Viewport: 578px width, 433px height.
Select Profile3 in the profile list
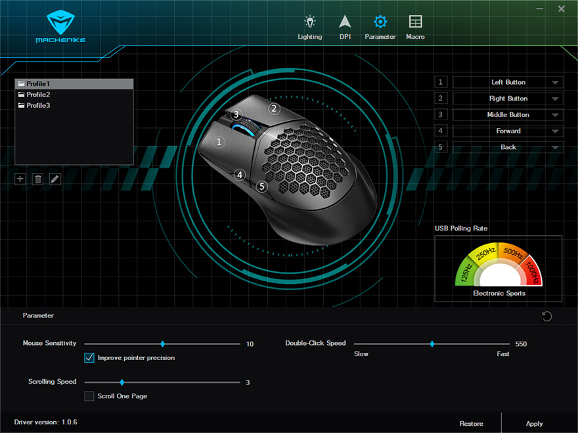[x=74, y=105]
